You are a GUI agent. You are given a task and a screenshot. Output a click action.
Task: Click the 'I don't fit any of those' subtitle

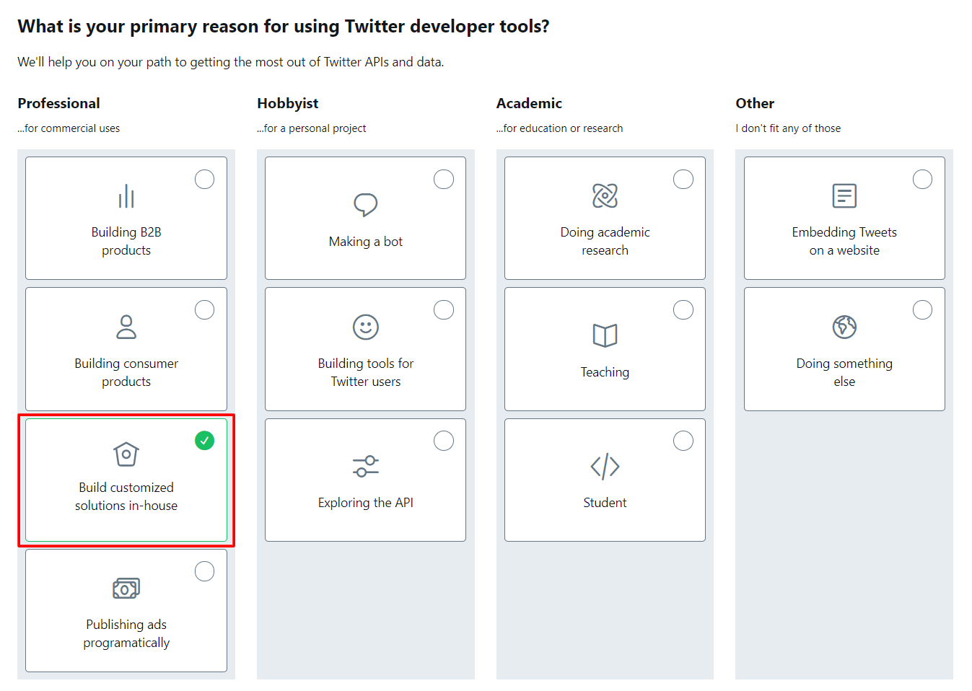click(788, 128)
